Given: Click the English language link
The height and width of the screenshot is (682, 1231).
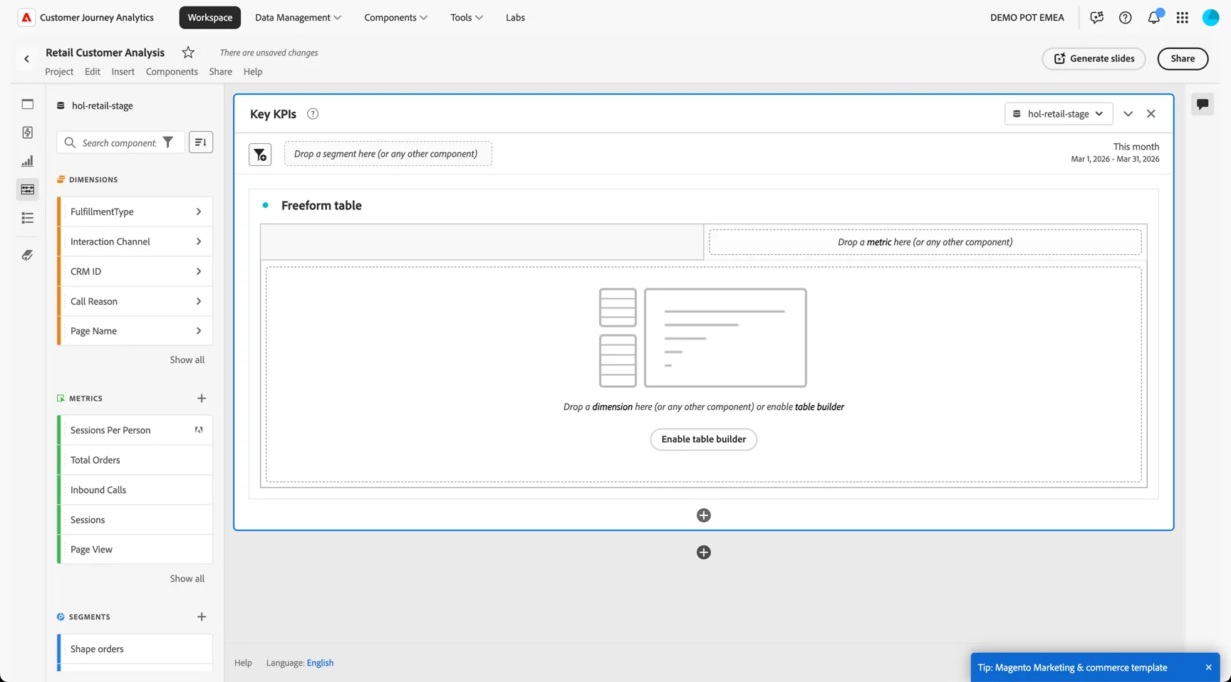Looking at the screenshot, I should (x=320, y=663).
